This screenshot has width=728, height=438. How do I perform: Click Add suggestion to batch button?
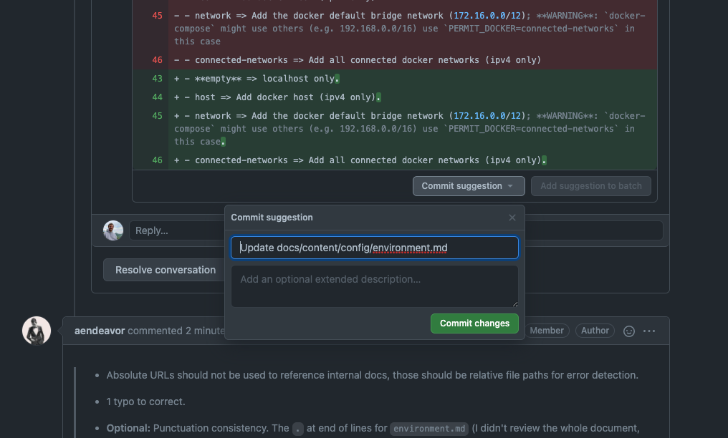point(590,186)
